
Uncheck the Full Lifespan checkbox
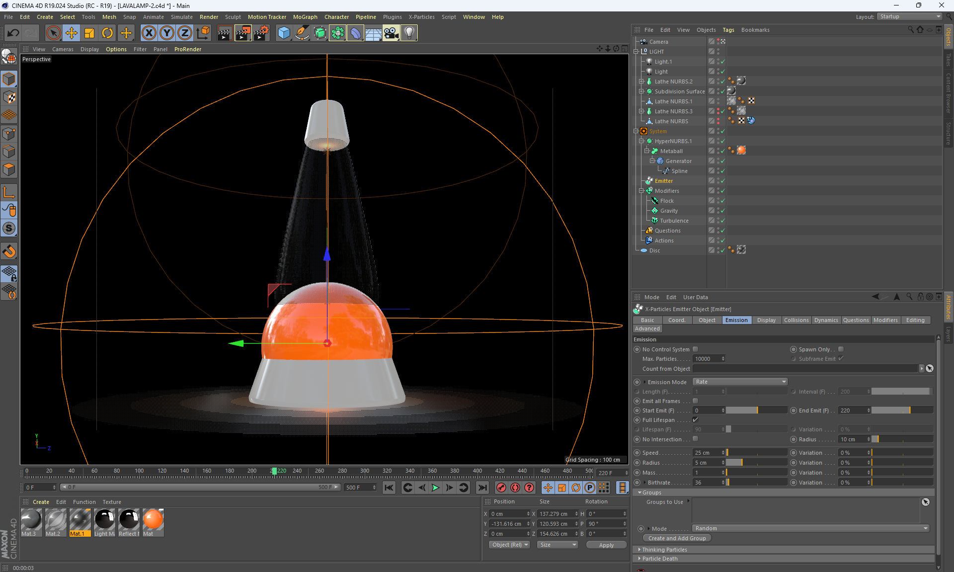696,420
